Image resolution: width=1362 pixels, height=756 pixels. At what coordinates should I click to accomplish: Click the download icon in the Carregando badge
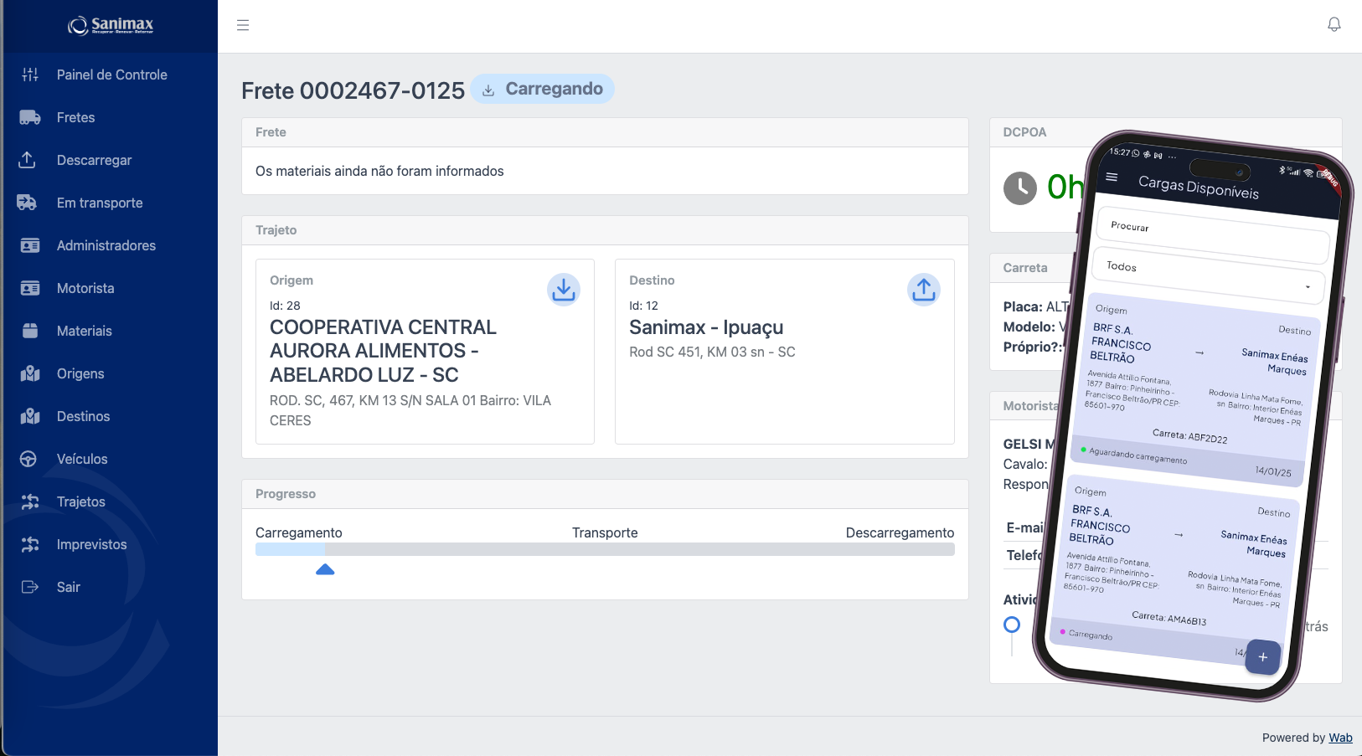(488, 90)
